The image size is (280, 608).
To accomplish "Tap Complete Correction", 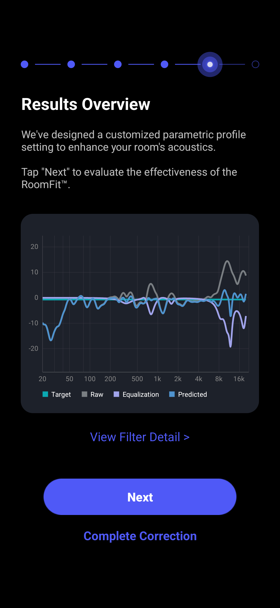I will tap(140, 536).
